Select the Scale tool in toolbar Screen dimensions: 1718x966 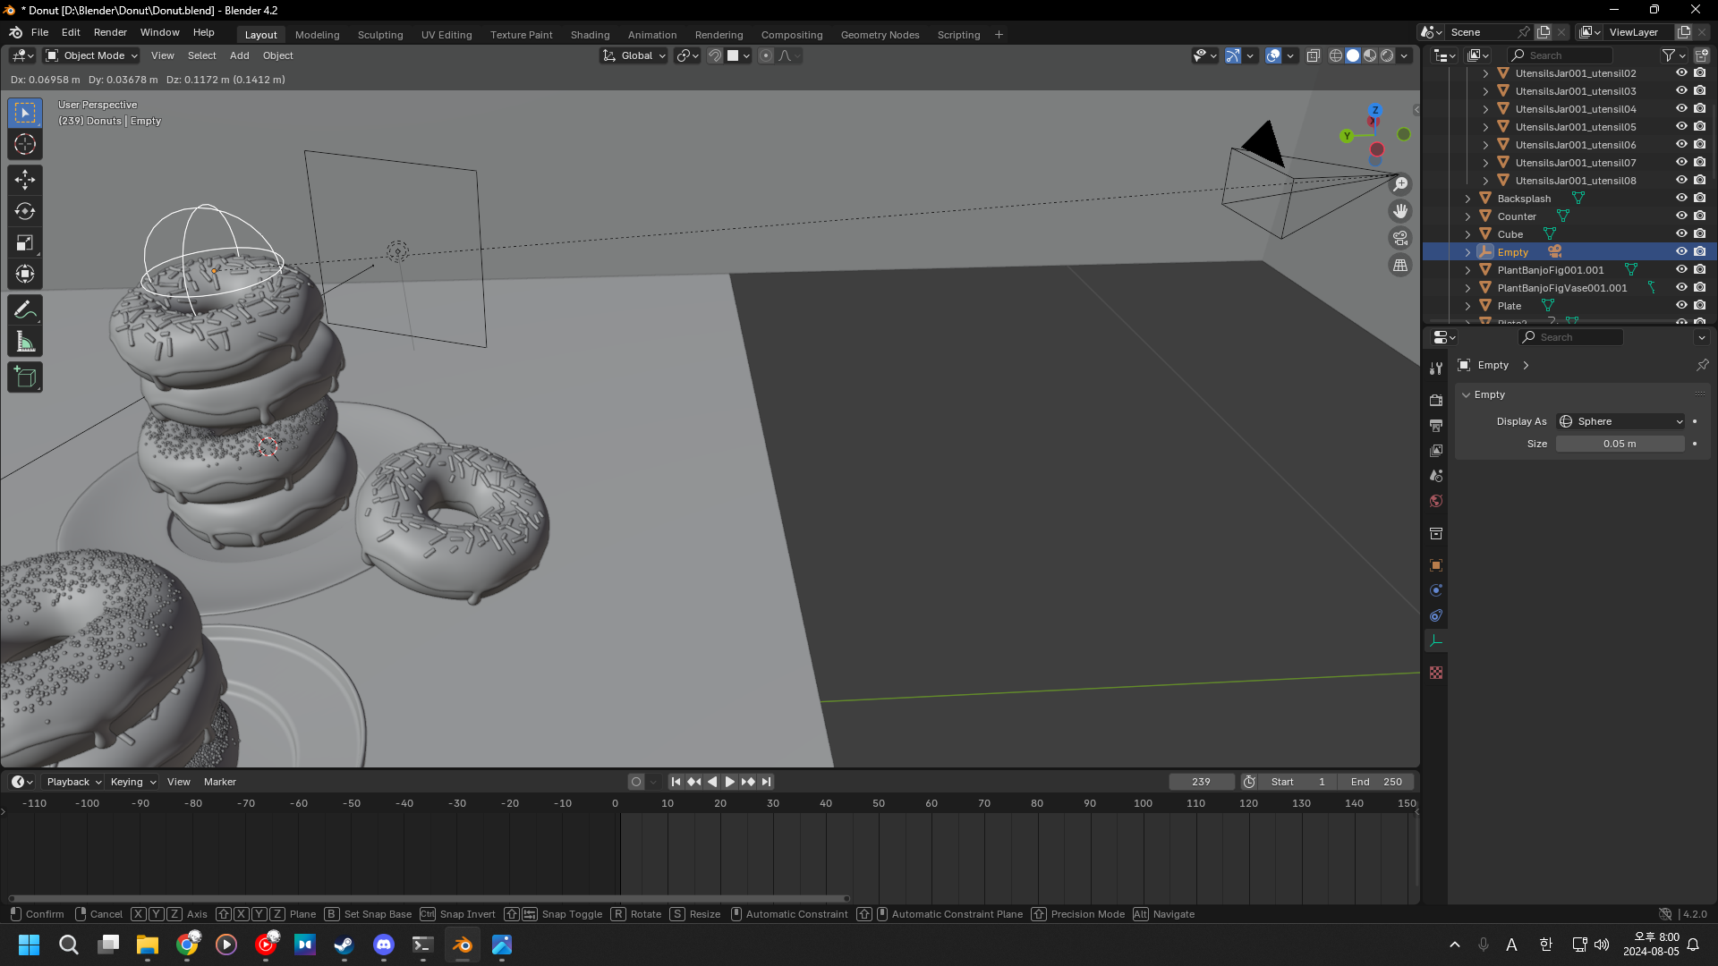pos(25,242)
